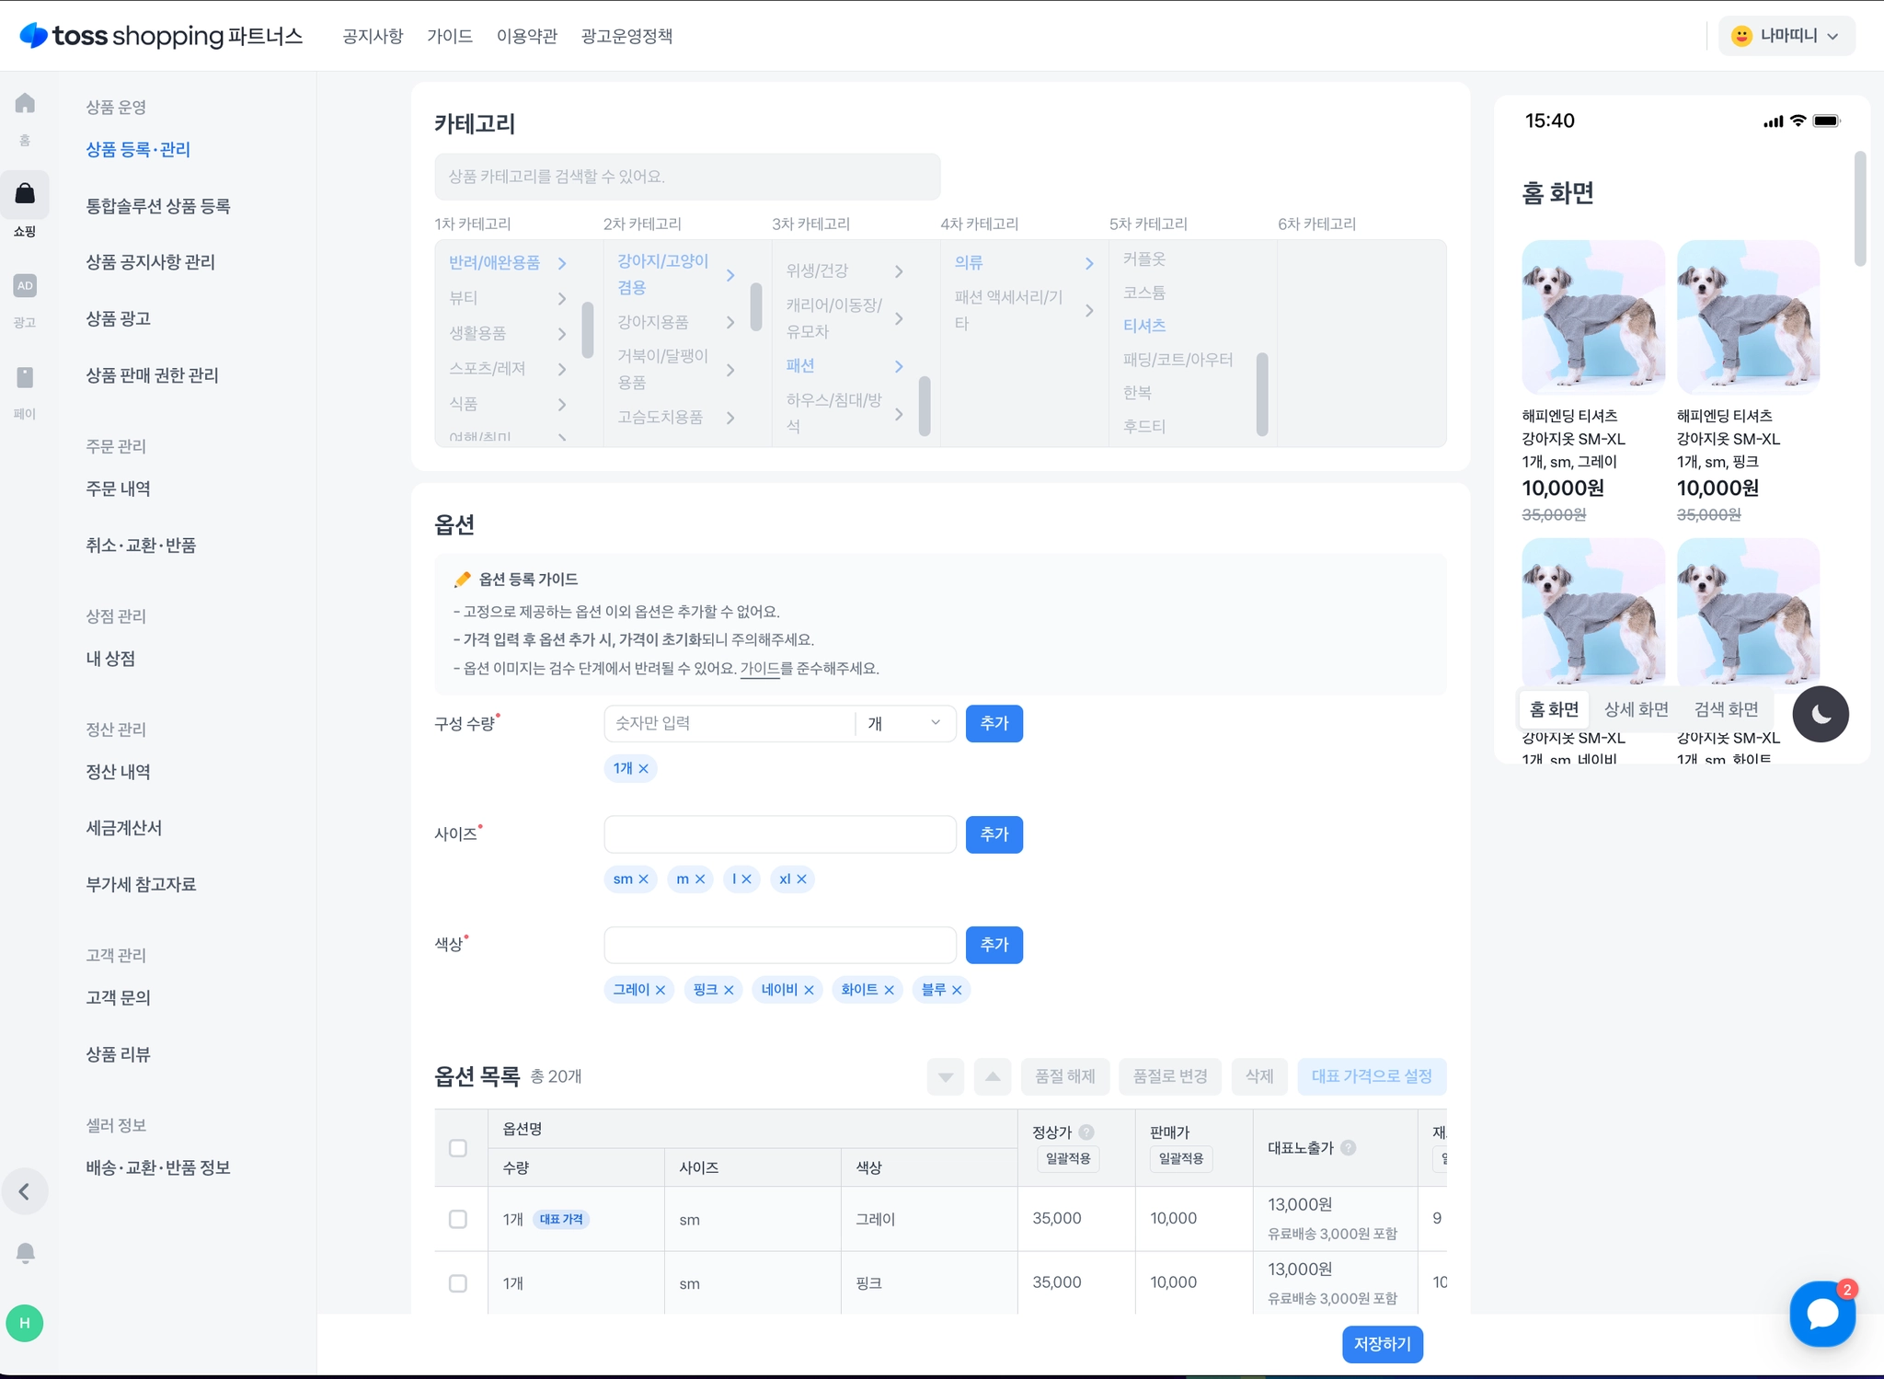Check the sm 그레이 option row checkbox
Image resolution: width=1884 pixels, height=1379 pixels.
(458, 1219)
